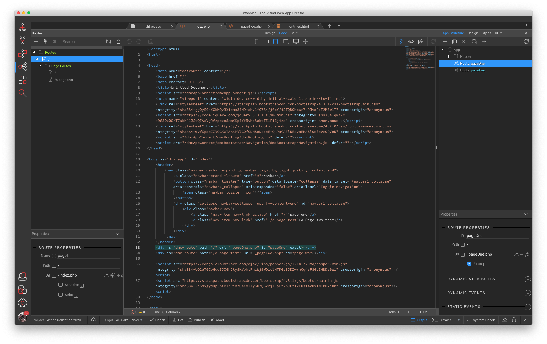Viewport: 547px width, 344px height.
Task: Collapse the Routes root folder
Action: pos(34,52)
